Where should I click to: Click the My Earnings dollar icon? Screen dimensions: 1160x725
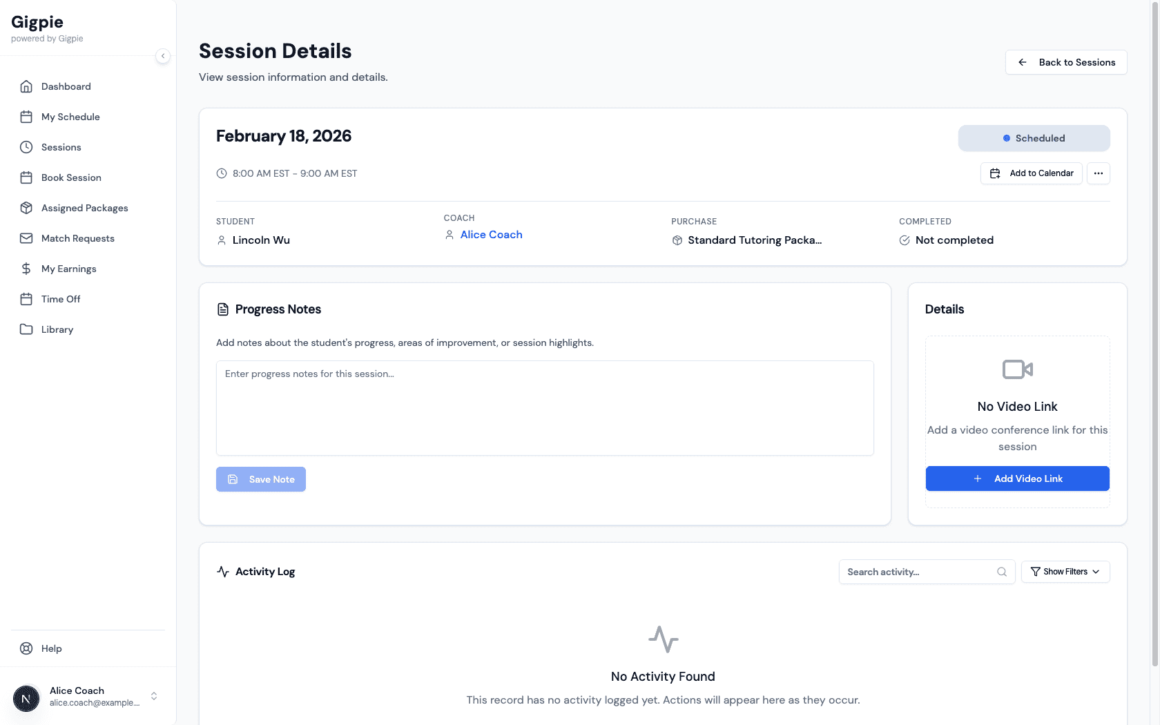[x=26, y=269]
